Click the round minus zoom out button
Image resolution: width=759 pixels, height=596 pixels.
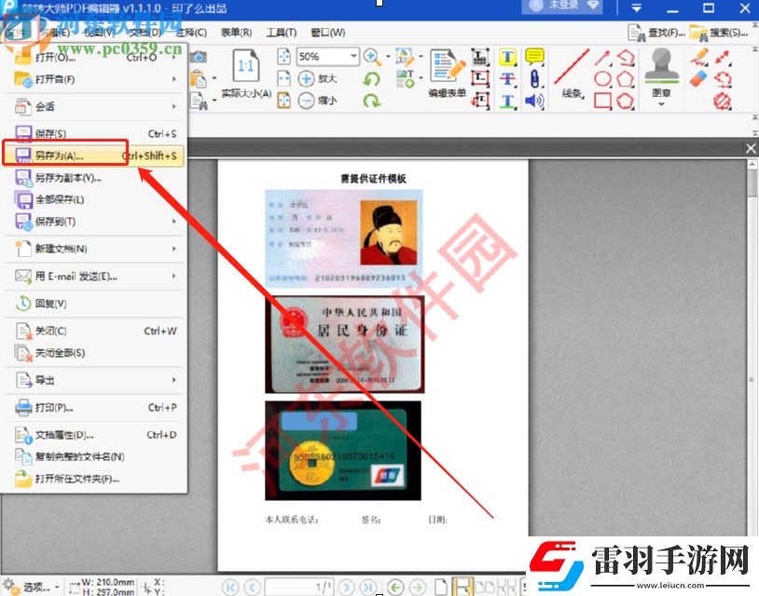click(x=306, y=101)
